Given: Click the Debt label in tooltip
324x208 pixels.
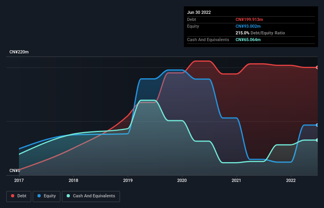Looking at the screenshot, I should [x=191, y=19].
